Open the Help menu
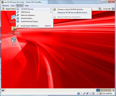Viewport: 116px width, 96px height. (x=27, y=6)
